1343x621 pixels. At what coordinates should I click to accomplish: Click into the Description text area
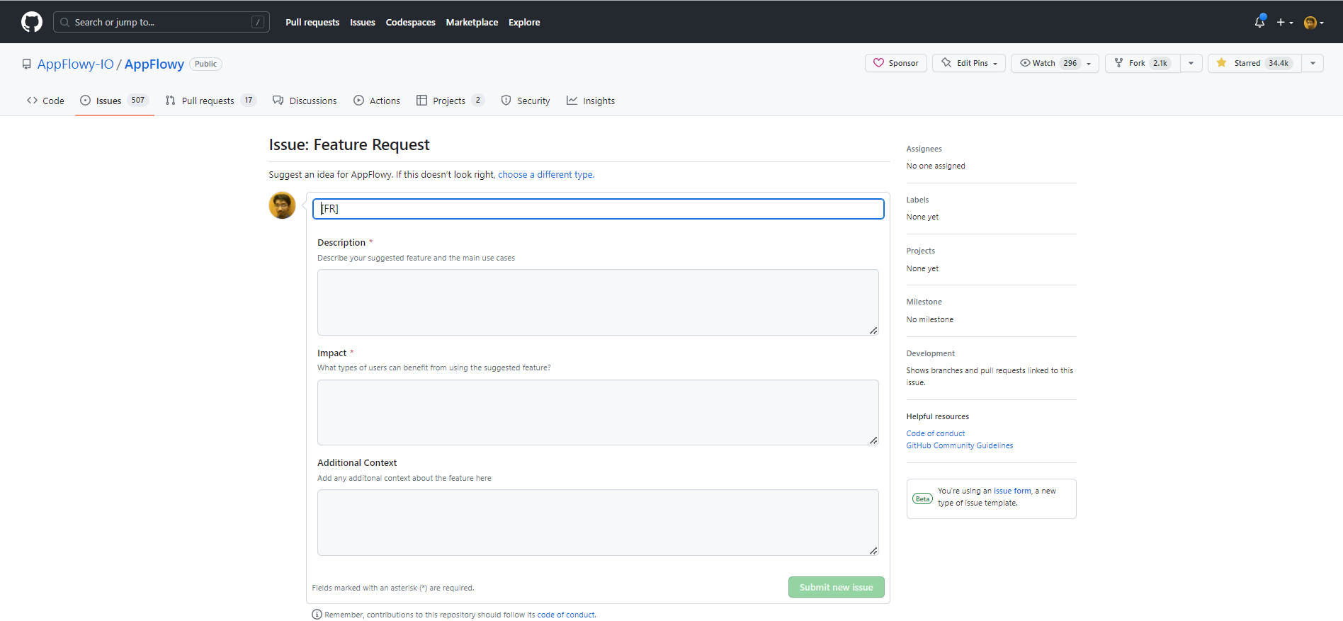[x=598, y=302]
